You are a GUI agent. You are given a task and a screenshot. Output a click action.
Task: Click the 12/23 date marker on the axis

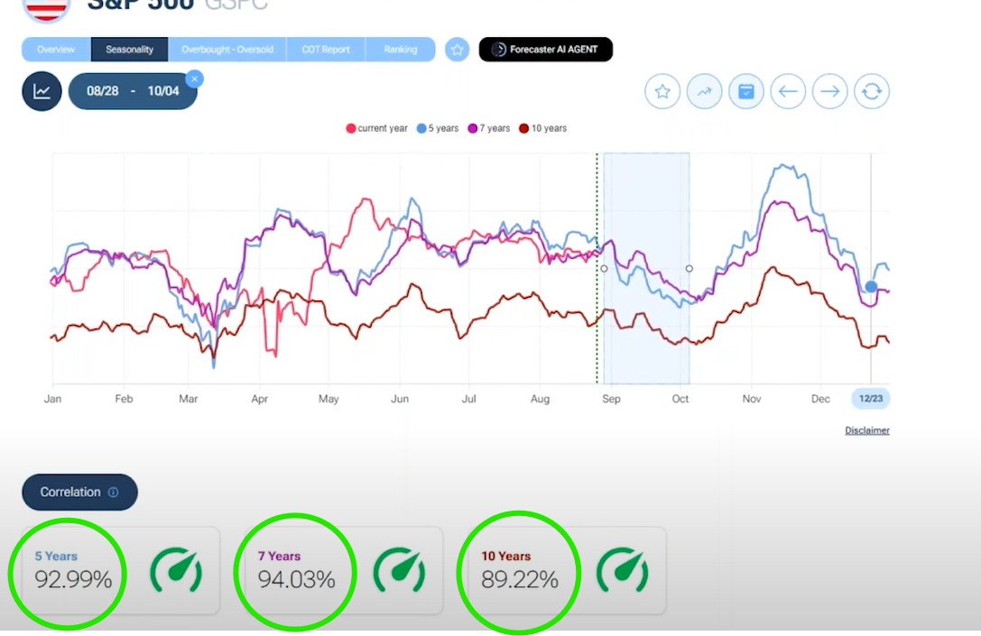(x=871, y=399)
